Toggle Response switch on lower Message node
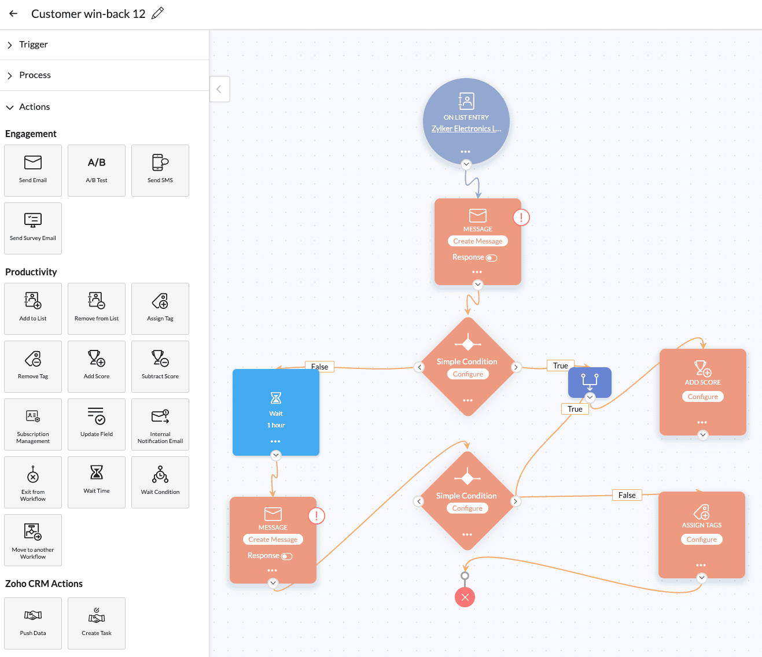The image size is (762, 657). (x=287, y=556)
